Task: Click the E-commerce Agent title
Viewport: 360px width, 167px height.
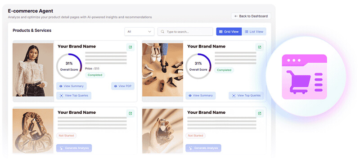Action: [x=31, y=11]
